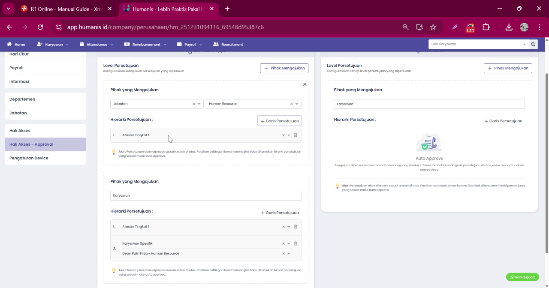
Task: Click the search magnifier beside Cari Karyawan
Action: [533, 44]
